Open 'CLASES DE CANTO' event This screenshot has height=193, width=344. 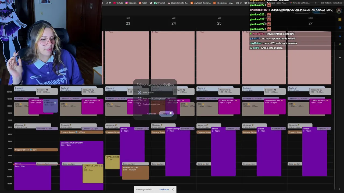(x=93, y=173)
